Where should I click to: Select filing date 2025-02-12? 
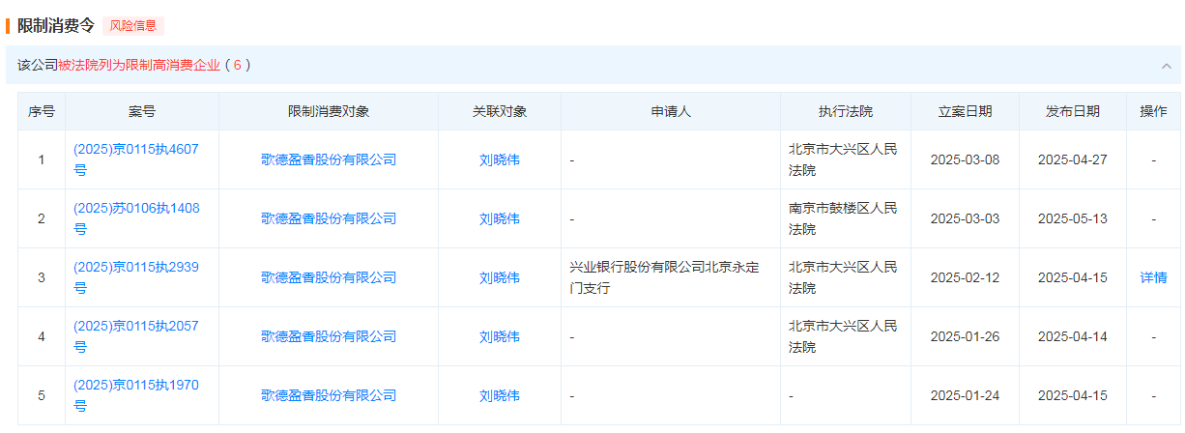(x=965, y=277)
